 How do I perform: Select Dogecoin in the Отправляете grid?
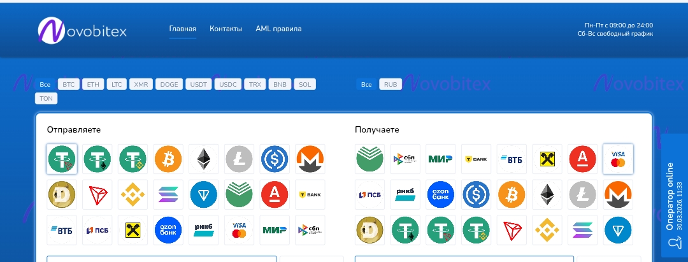62,194
